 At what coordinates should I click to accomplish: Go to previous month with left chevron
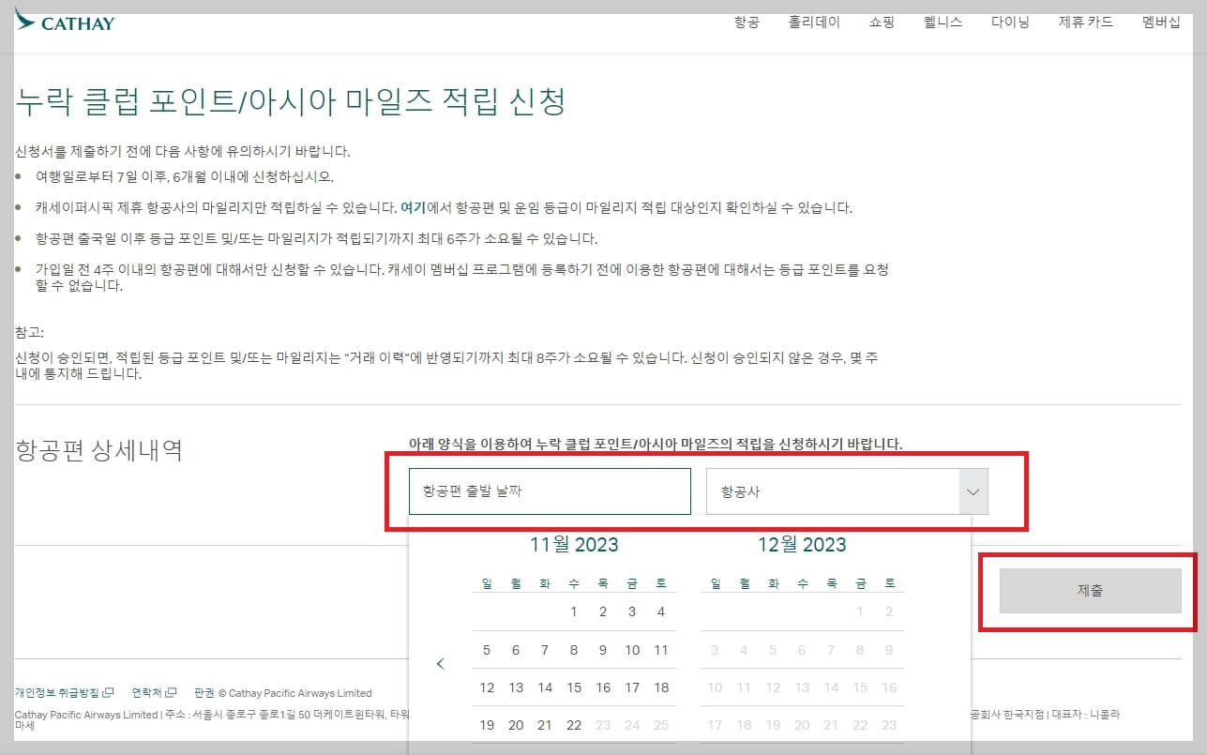(x=441, y=664)
